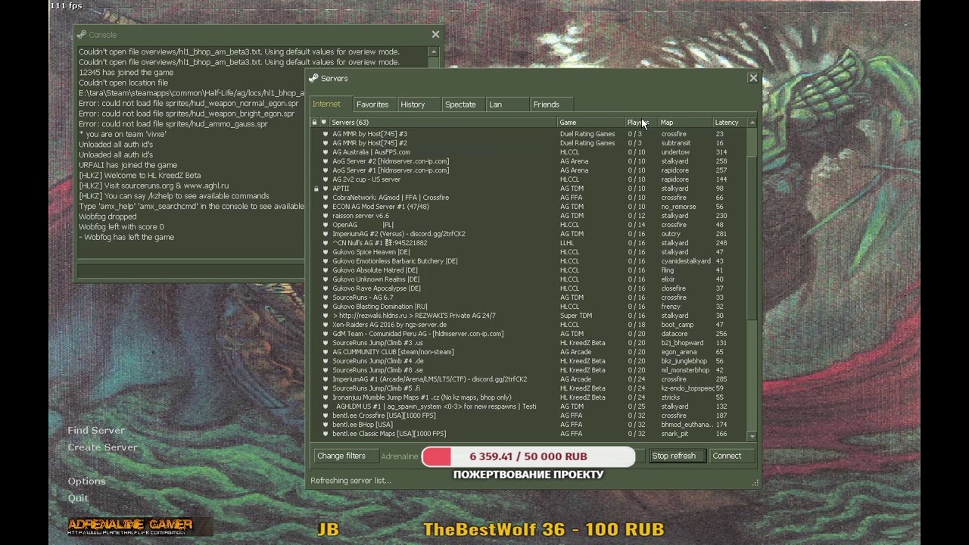This screenshot has height=545, width=969.
Task: Click shield icon beside Gukovo Rave Apocalypse
Action: click(326, 288)
